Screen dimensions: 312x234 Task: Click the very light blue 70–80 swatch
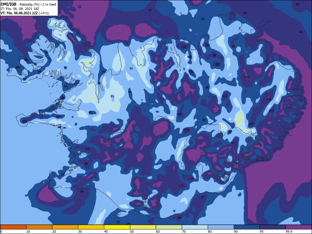(195, 227)
